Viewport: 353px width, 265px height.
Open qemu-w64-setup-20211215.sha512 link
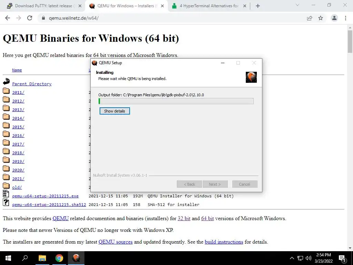49,205
